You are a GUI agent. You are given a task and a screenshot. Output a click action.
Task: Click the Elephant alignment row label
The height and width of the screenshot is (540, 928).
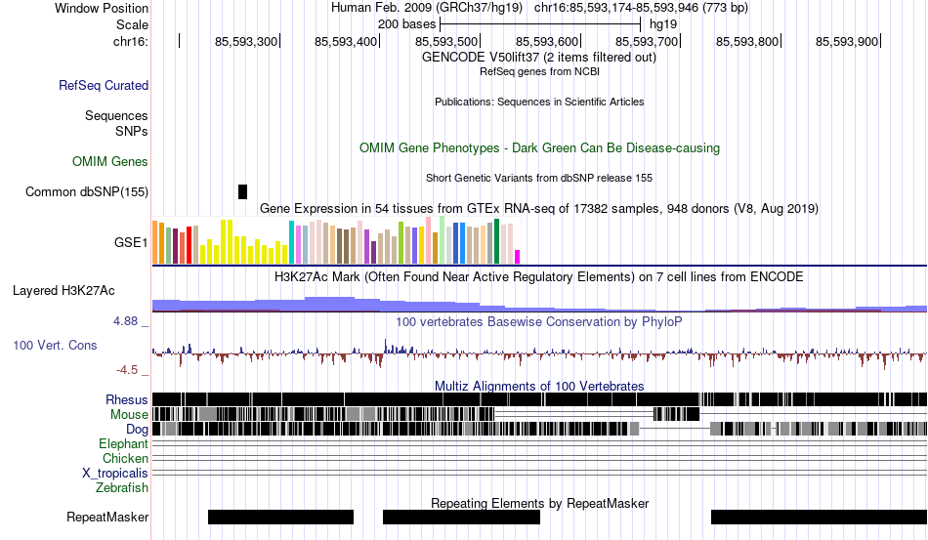click(x=123, y=443)
